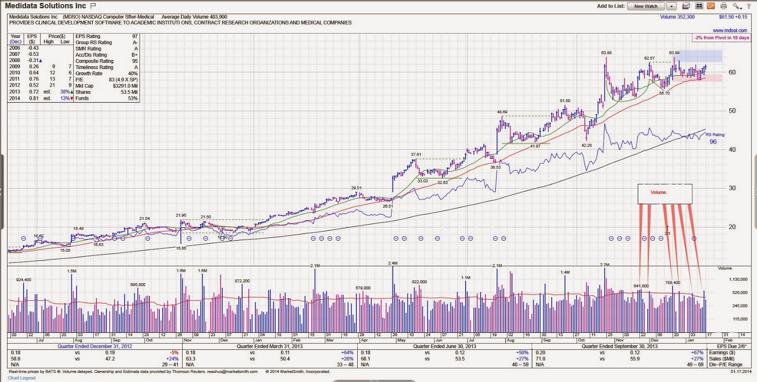The image size is (757, 382).
Task: Select the Acc/Dis Rating B+ row
Action: coord(106,54)
